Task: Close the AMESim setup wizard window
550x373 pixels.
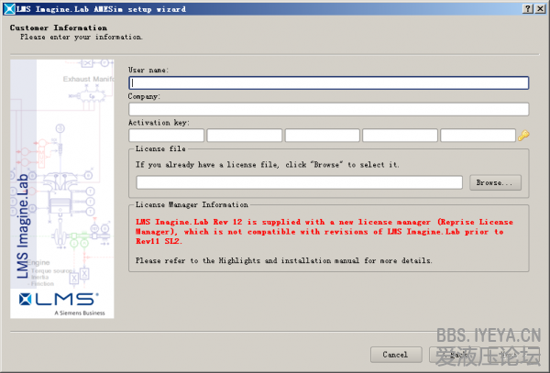Action: click(541, 8)
